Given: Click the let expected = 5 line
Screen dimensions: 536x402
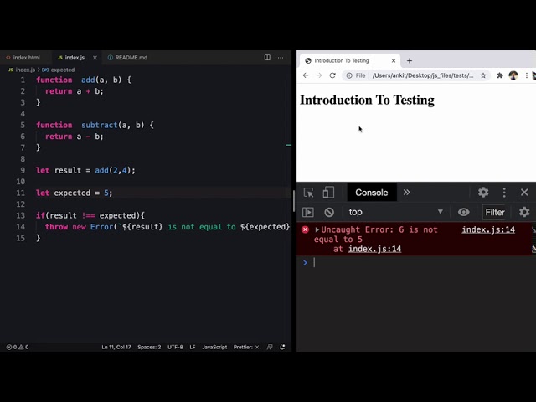Looking at the screenshot, I should (x=75, y=193).
